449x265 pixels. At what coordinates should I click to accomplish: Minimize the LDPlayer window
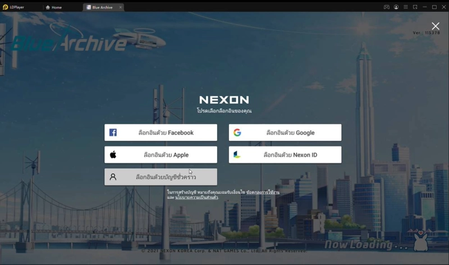pos(425,7)
